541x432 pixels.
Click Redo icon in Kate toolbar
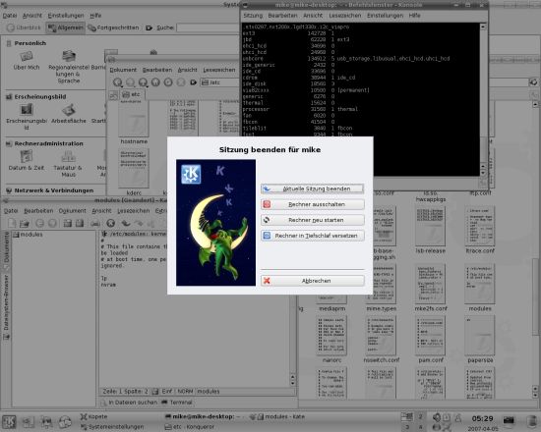pos(139,223)
